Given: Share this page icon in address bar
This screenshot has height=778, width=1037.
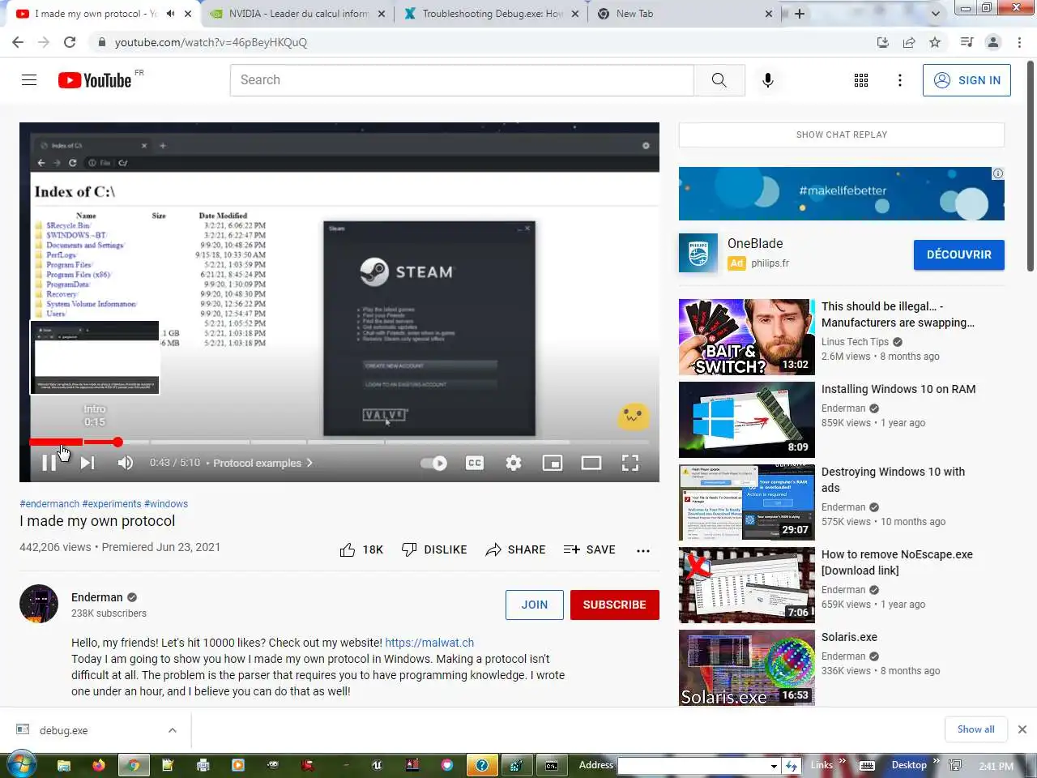Looking at the screenshot, I should tap(909, 42).
